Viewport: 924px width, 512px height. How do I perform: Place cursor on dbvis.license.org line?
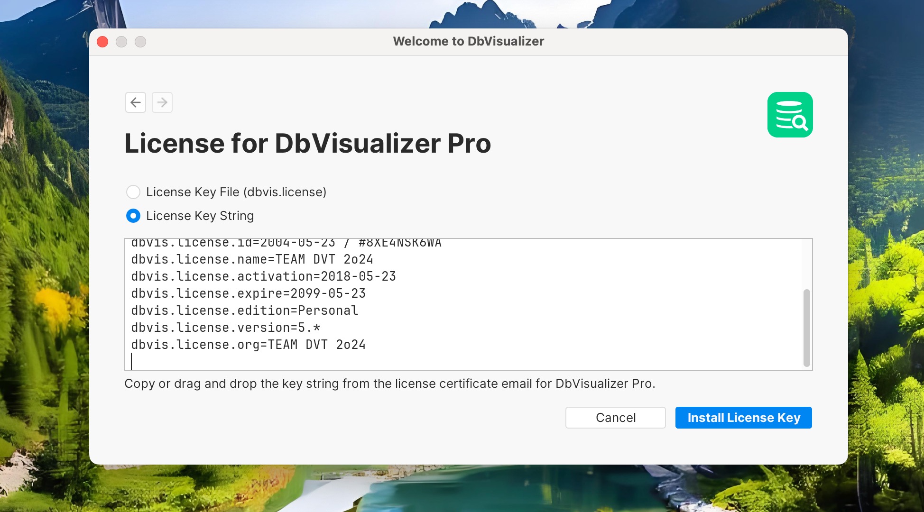tap(248, 345)
